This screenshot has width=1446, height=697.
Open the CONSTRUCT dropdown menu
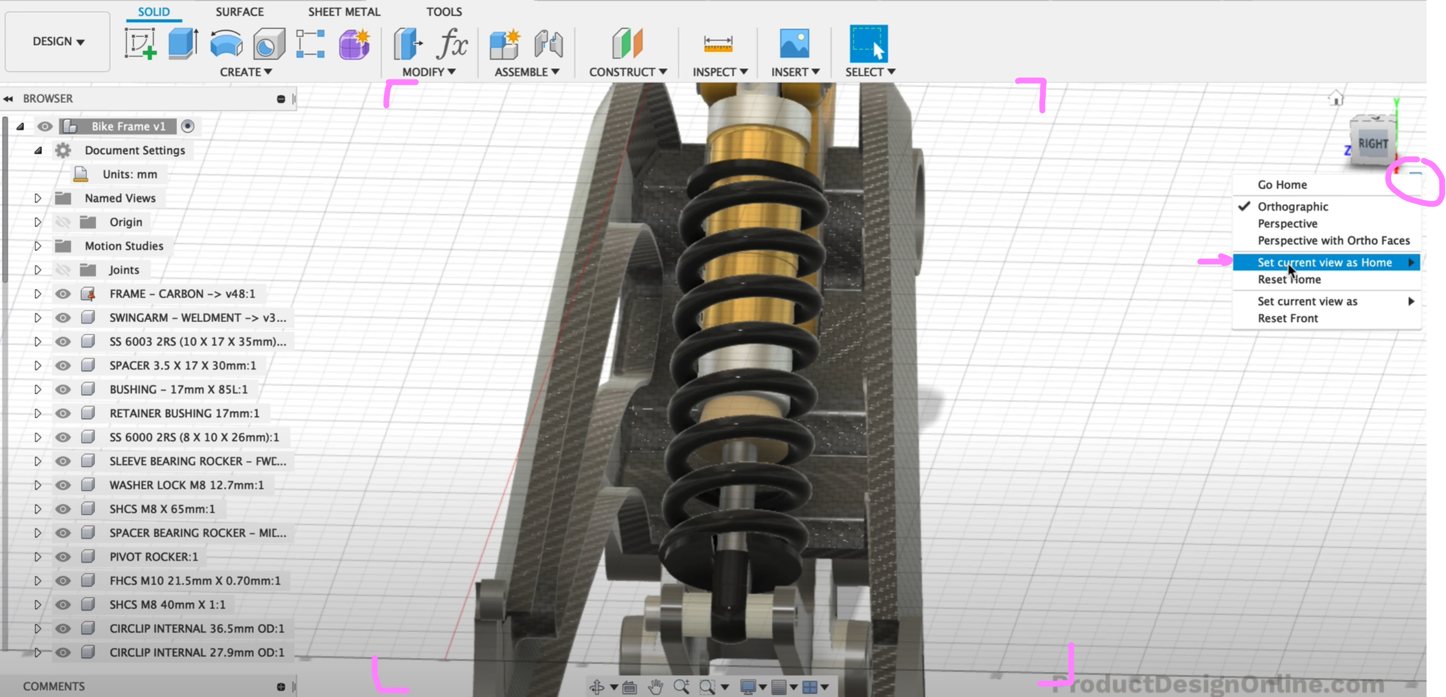(628, 72)
